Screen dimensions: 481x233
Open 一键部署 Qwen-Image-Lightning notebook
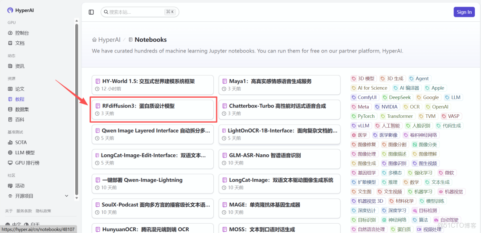point(152,183)
